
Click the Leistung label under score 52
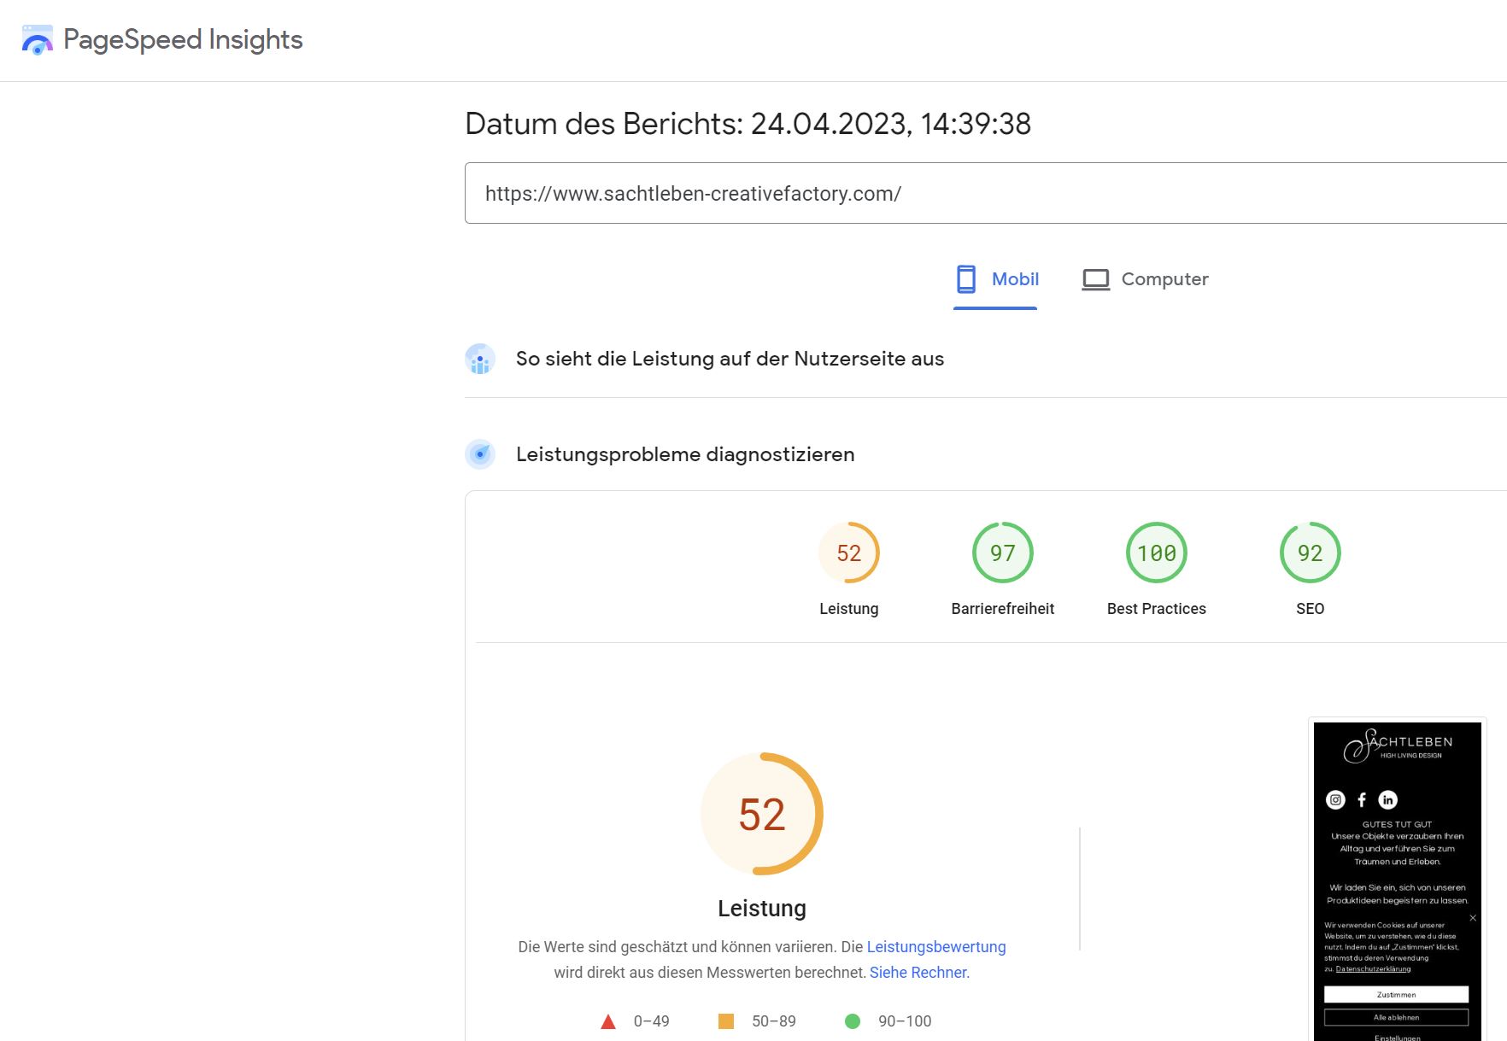[849, 608]
